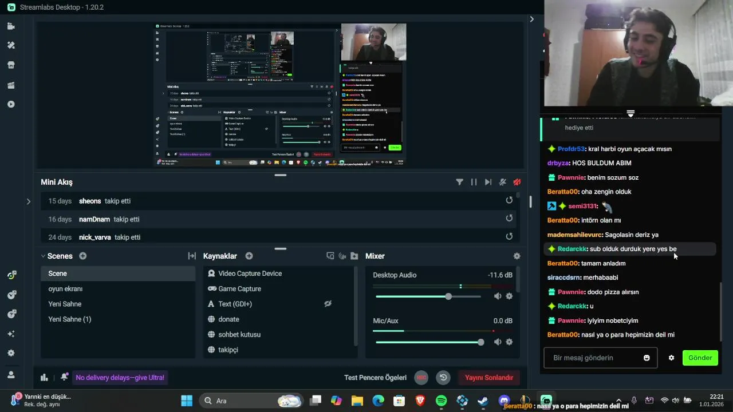Viewport: 733px width, 412px height.
Task: Add a source folder in Kaynaklar
Action: click(x=354, y=256)
